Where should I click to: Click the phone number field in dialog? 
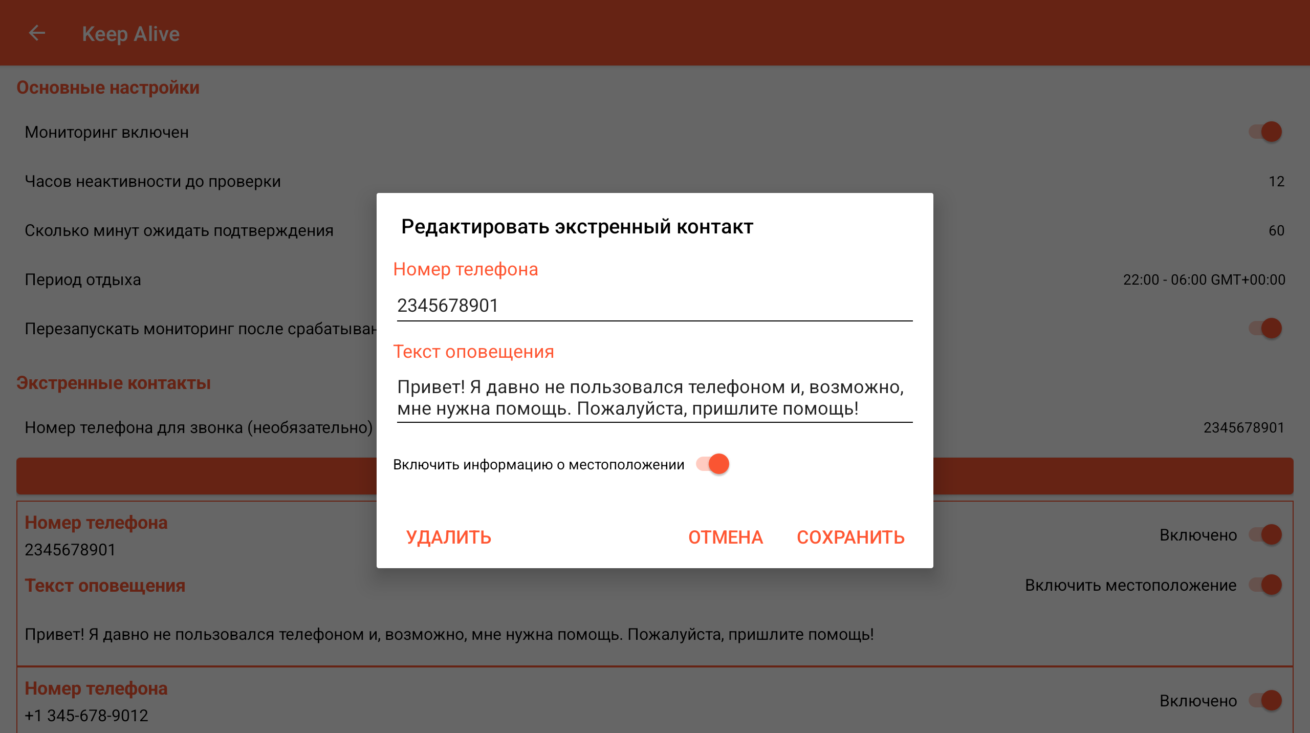point(654,306)
